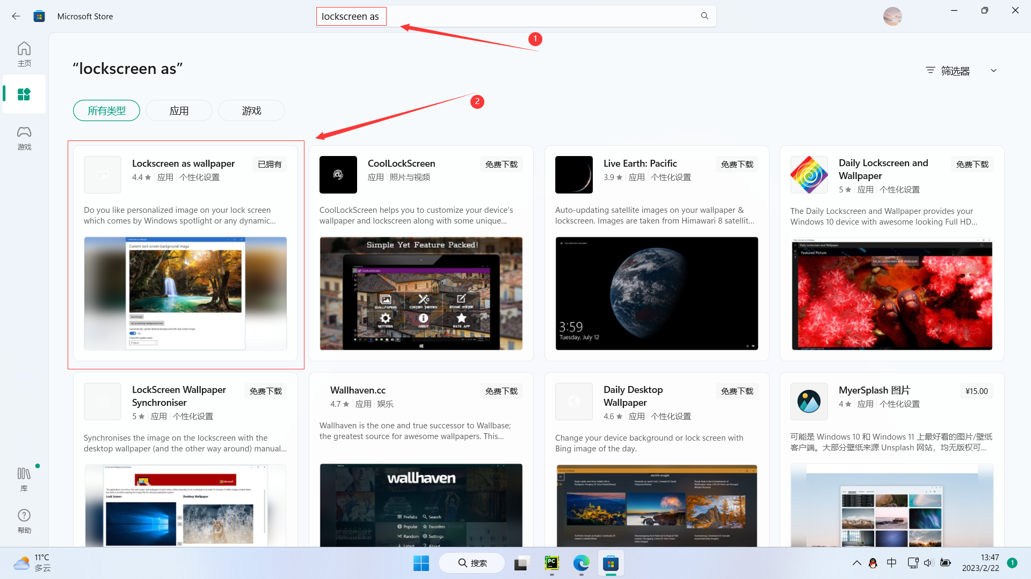Click the network display icon in system tray

913,563
